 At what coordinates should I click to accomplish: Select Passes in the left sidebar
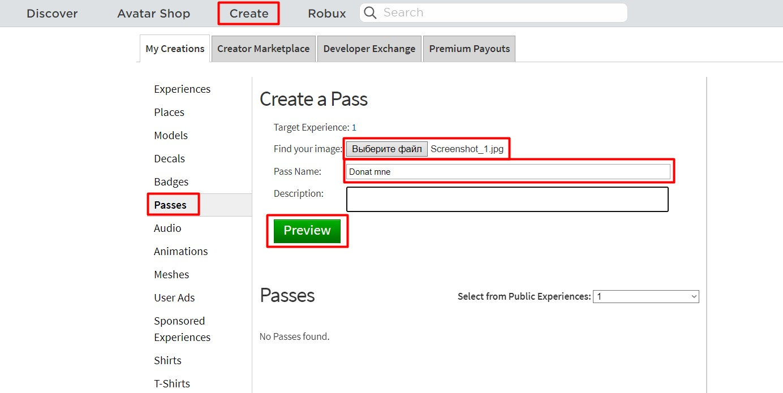tap(170, 205)
